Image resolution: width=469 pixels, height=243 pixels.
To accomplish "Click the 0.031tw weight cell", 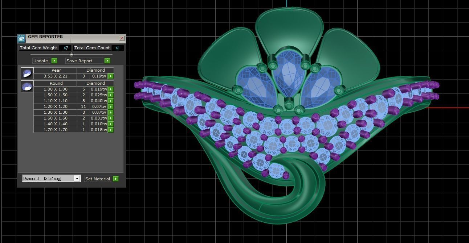I will [x=99, y=118].
